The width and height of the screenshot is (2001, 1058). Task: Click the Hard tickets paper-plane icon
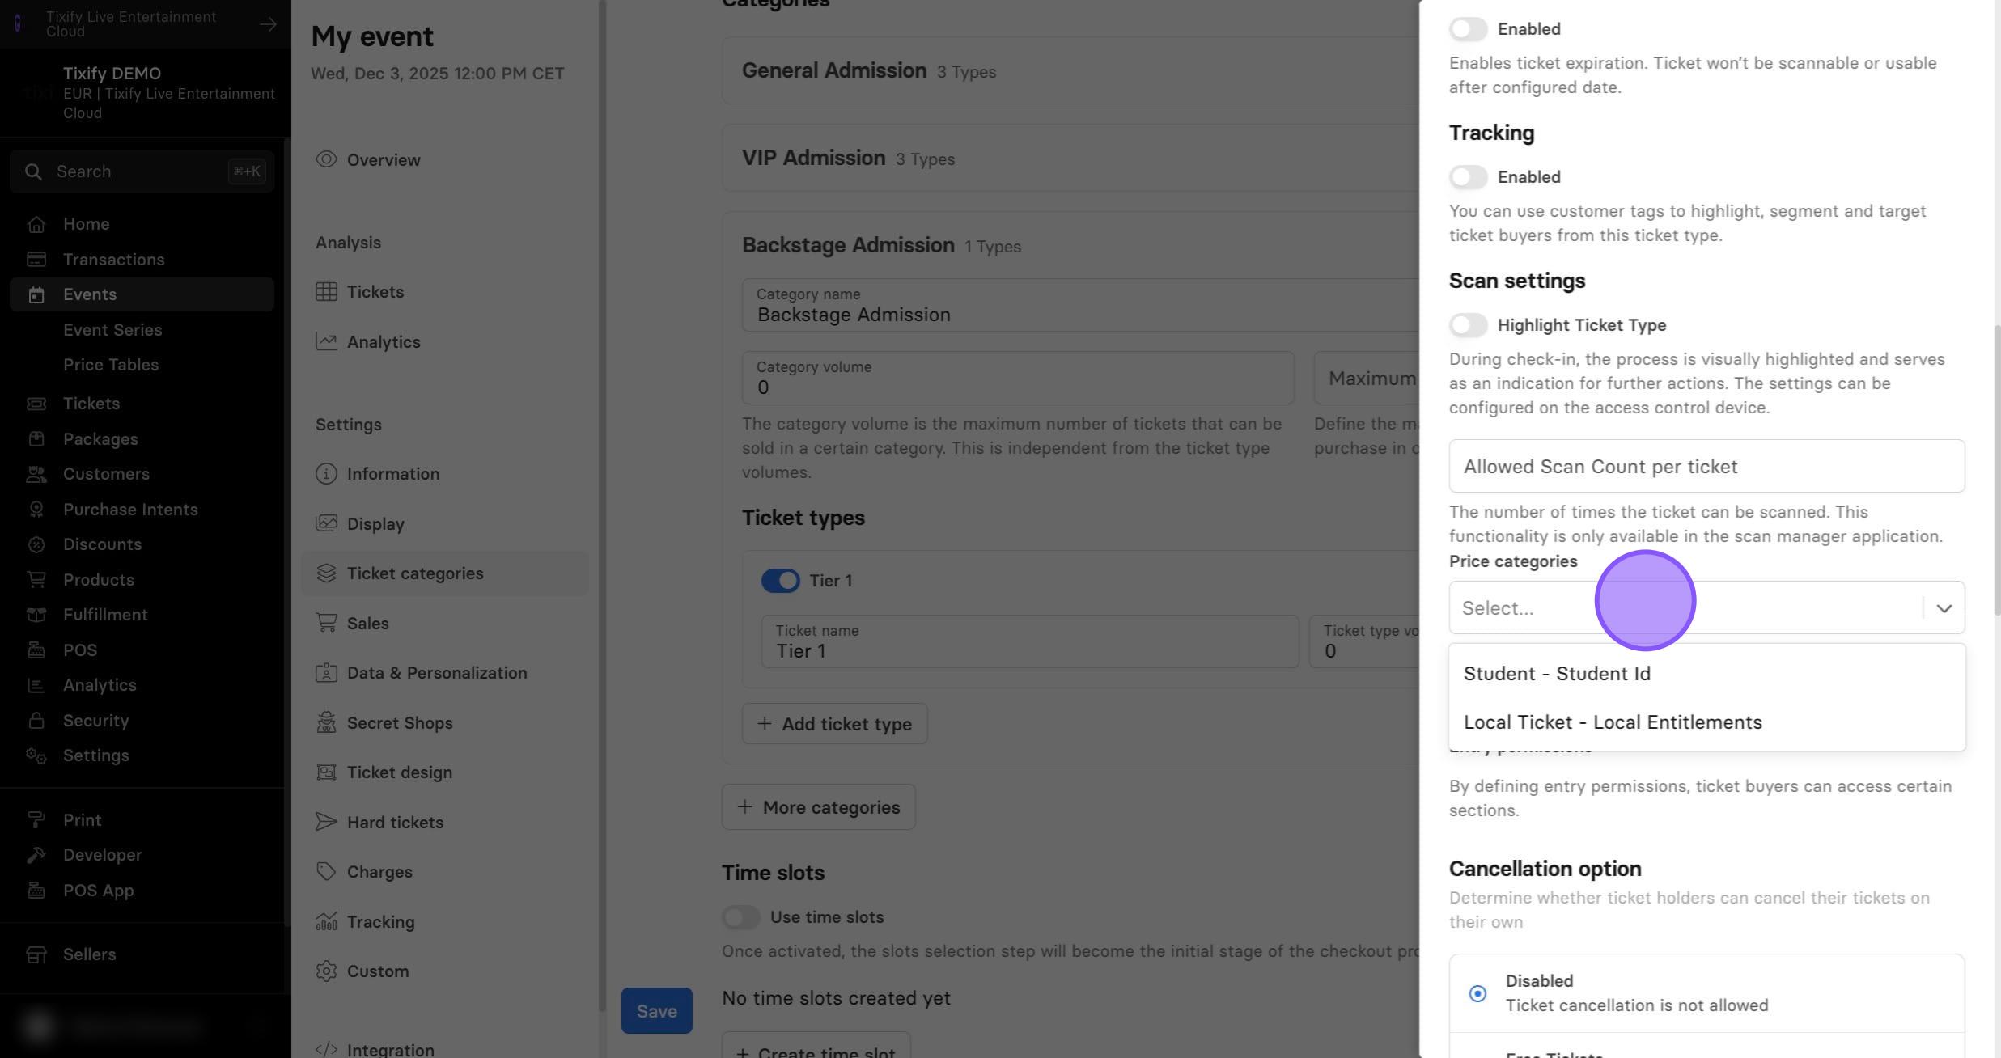pos(326,823)
